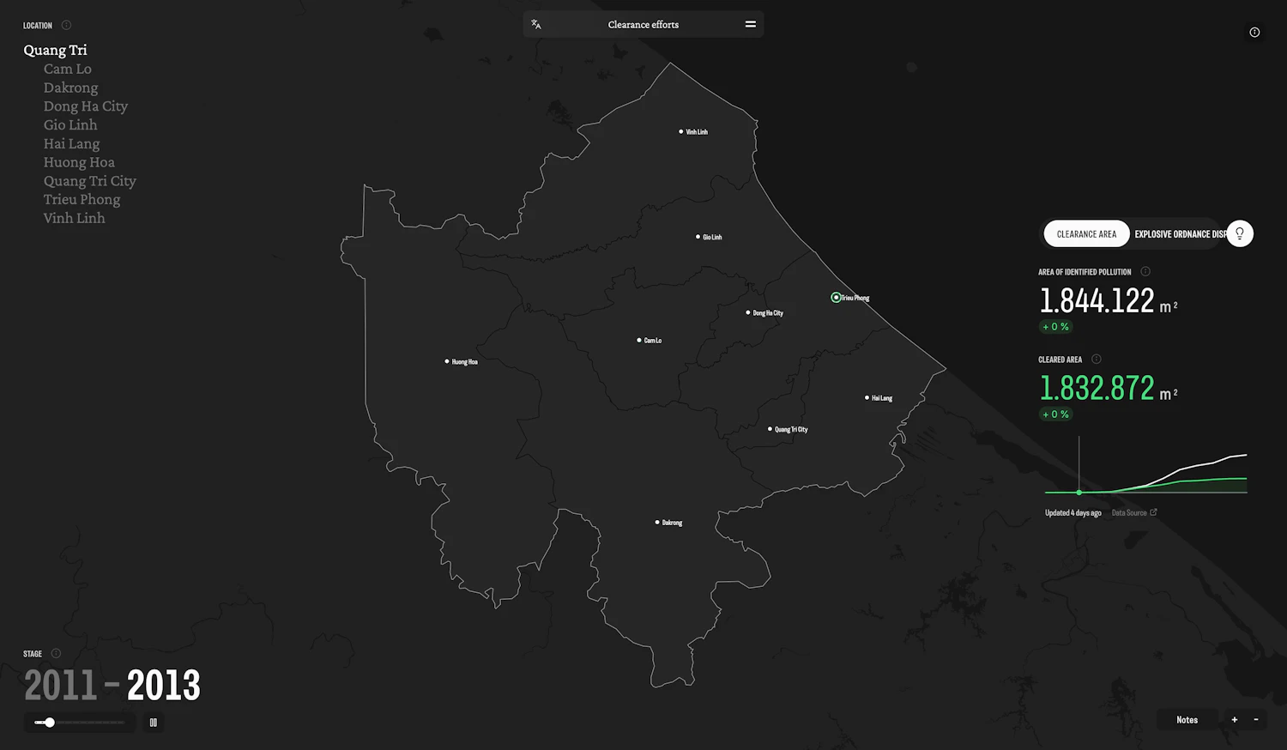Click info icon next to Location label
1287x750 pixels.
pyautogui.click(x=66, y=26)
